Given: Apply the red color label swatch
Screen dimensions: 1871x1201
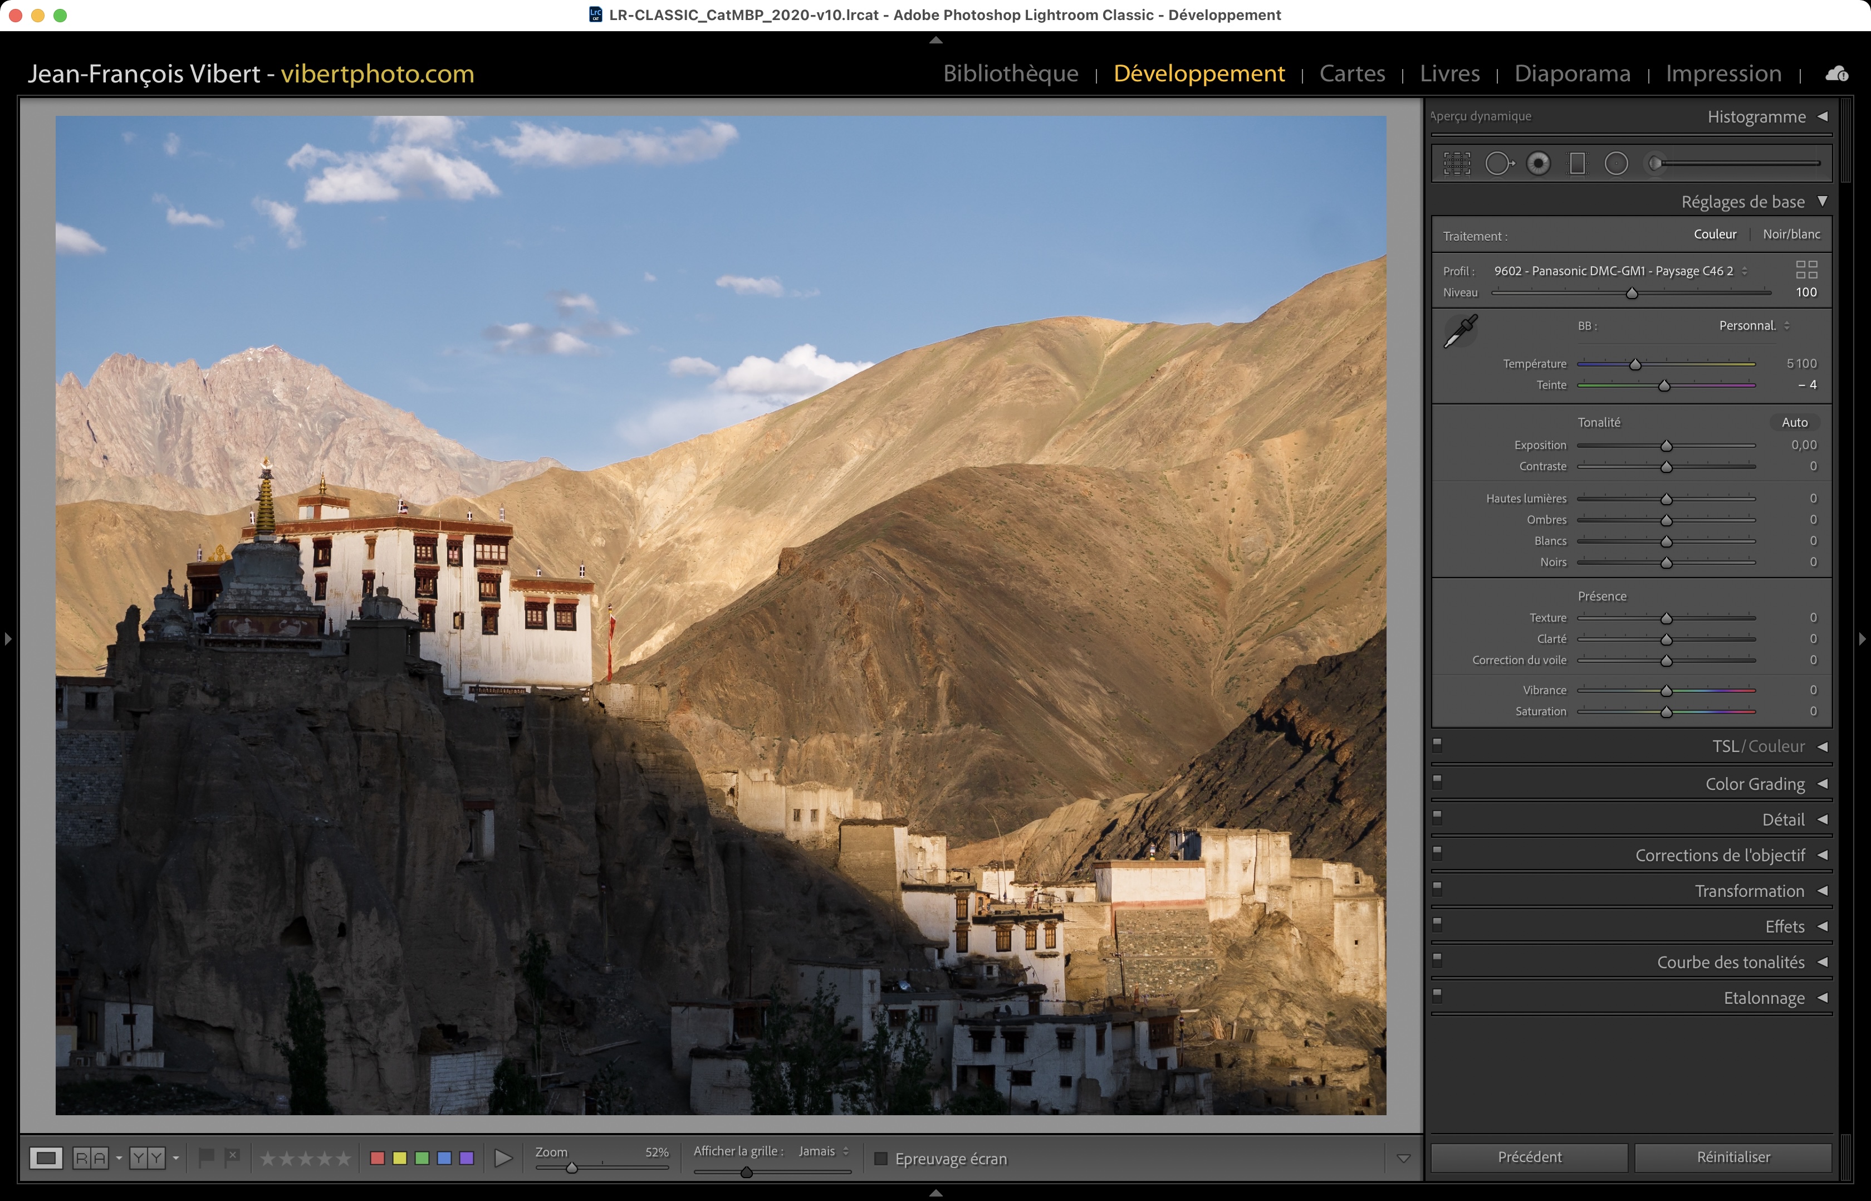Looking at the screenshot, I should pos(378,1158).
